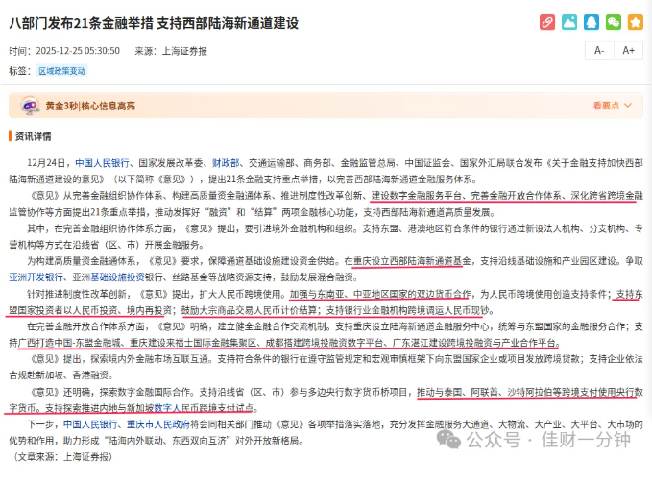Screen dimensions: 652x481
Task: Click the article title 八部门发布21条金融举措
Action: pyautogui.click(x=154, y=23)
